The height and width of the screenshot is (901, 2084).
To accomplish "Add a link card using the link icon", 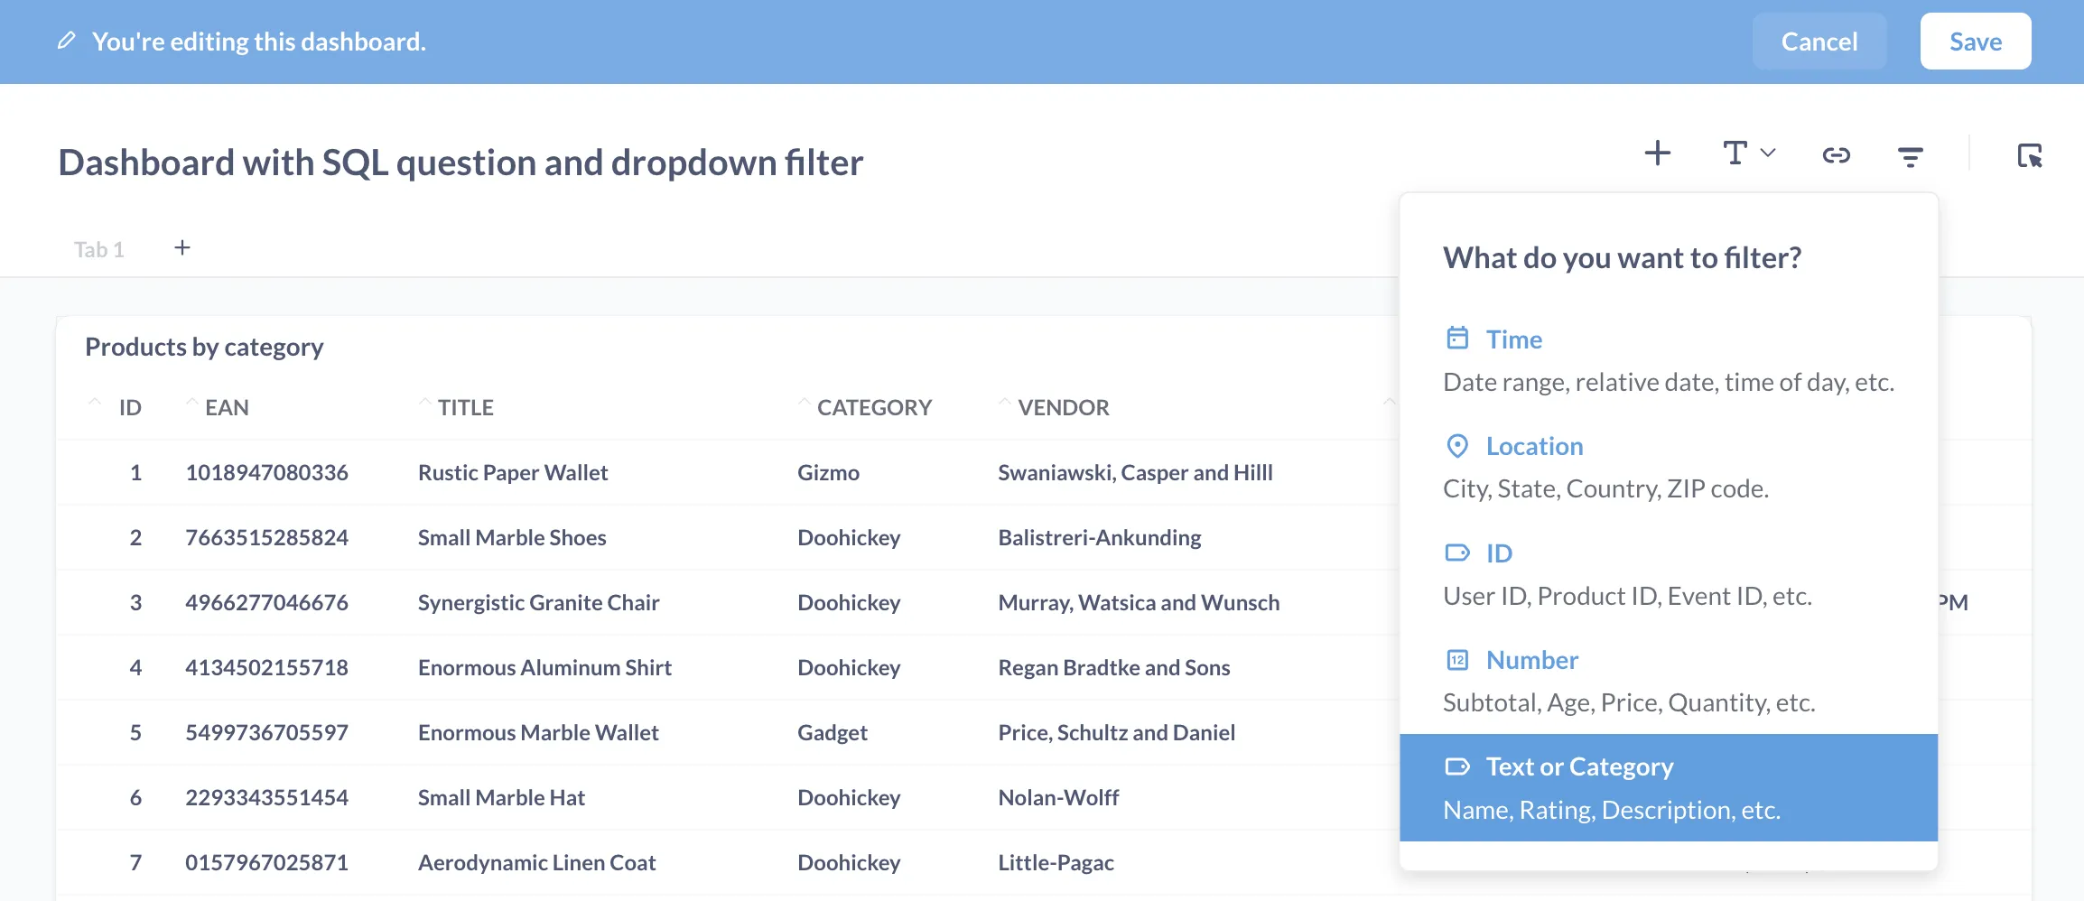I will pos(1836,154).
